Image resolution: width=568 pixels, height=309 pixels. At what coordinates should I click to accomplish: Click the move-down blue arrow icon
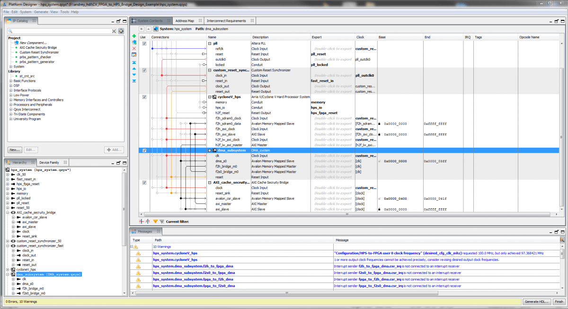point(134,75)
